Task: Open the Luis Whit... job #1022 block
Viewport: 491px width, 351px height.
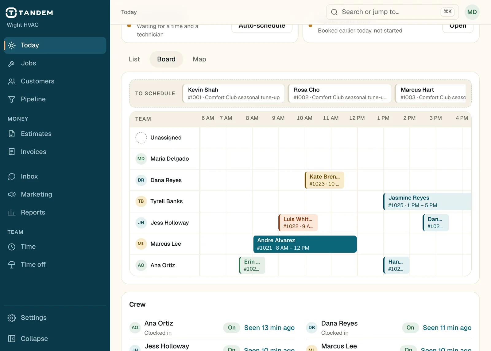Action: tap(298, 223)
